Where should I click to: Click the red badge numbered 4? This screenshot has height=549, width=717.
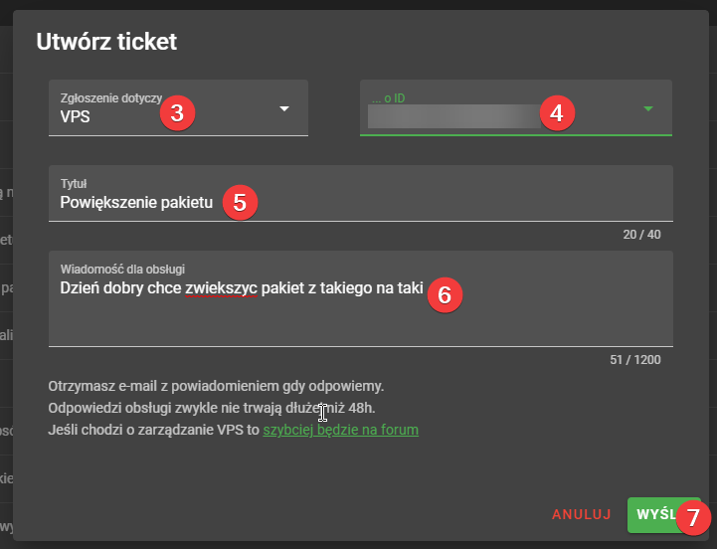click(556, 112)
